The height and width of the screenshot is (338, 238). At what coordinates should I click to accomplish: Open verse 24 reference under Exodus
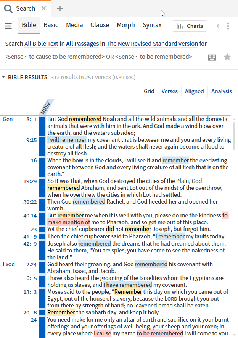(34, 320)
